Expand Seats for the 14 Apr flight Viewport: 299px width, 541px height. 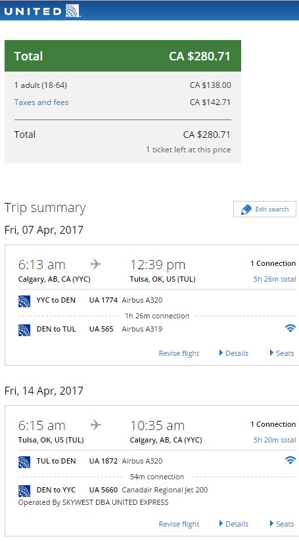pyautogui.click(x=282, y=524)
